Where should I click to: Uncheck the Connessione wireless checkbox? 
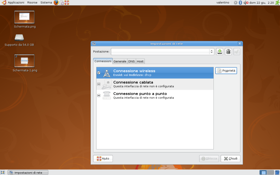coord(99,73)
